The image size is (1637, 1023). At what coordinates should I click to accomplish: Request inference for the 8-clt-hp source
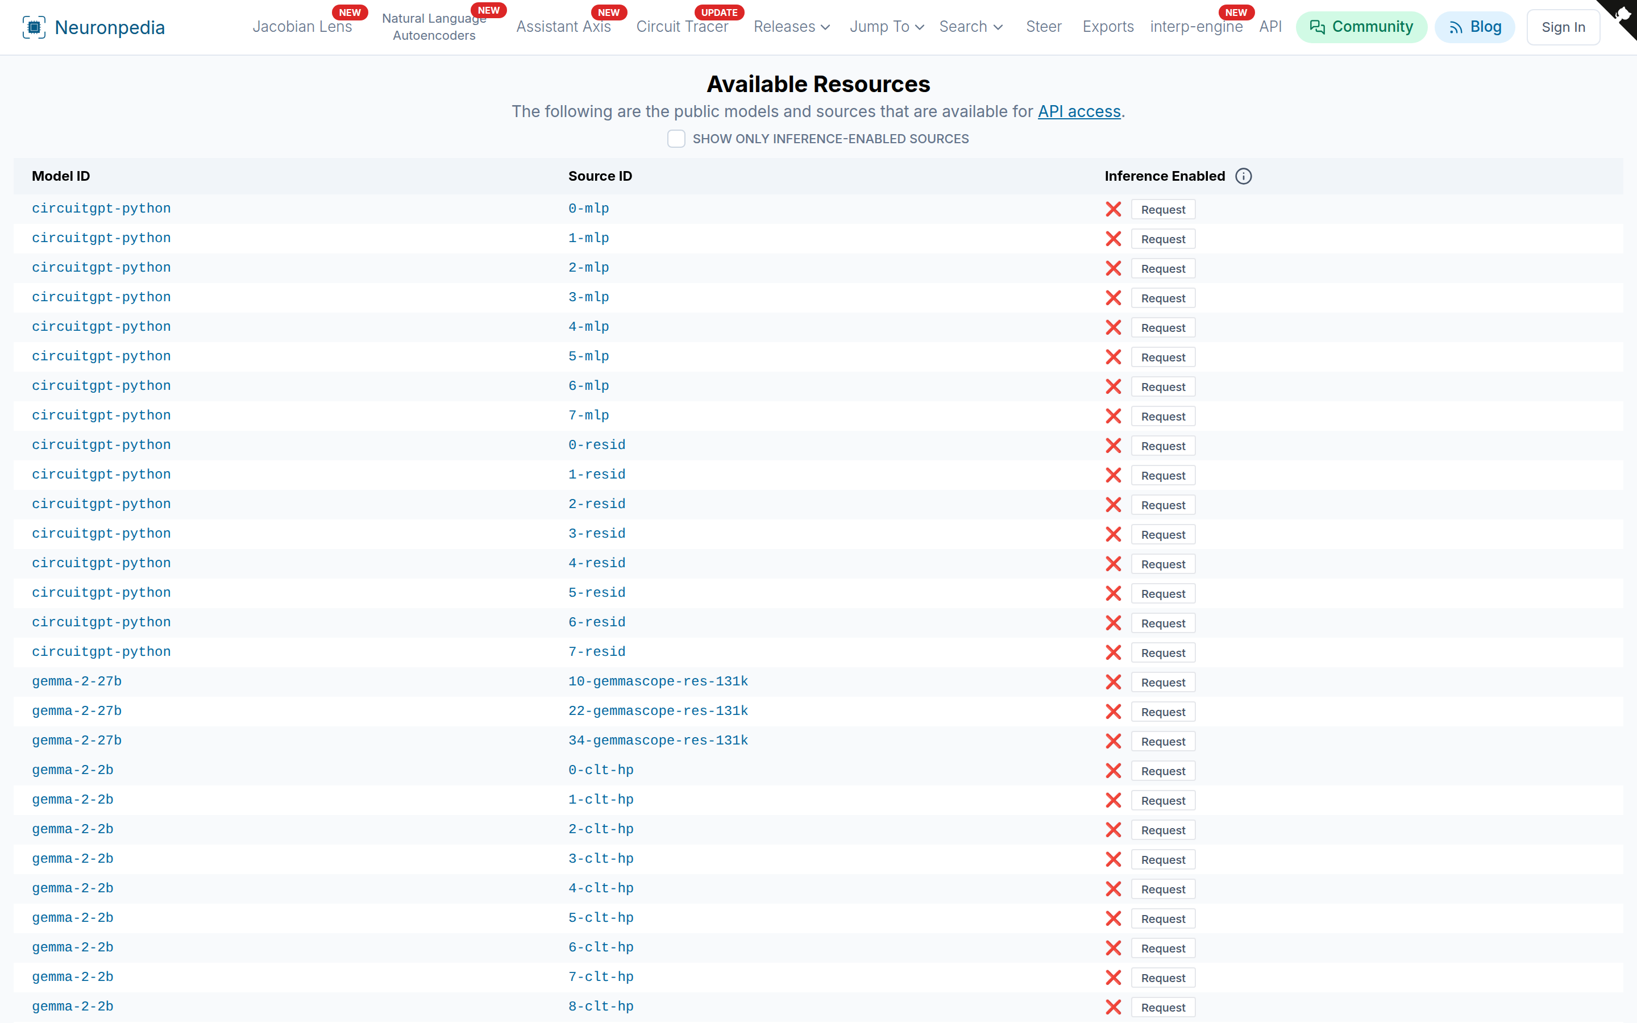click(x=1163, y=1008)
